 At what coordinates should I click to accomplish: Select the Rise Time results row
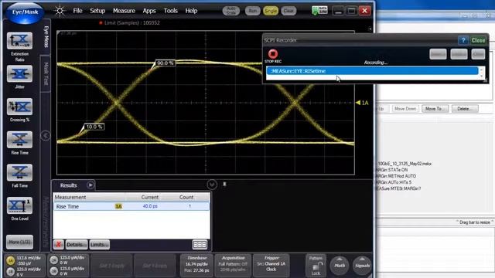(131, 206)
